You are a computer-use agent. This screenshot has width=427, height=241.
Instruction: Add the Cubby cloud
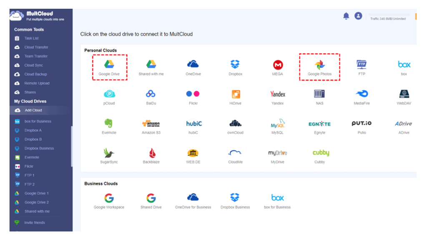coord(321,156)
